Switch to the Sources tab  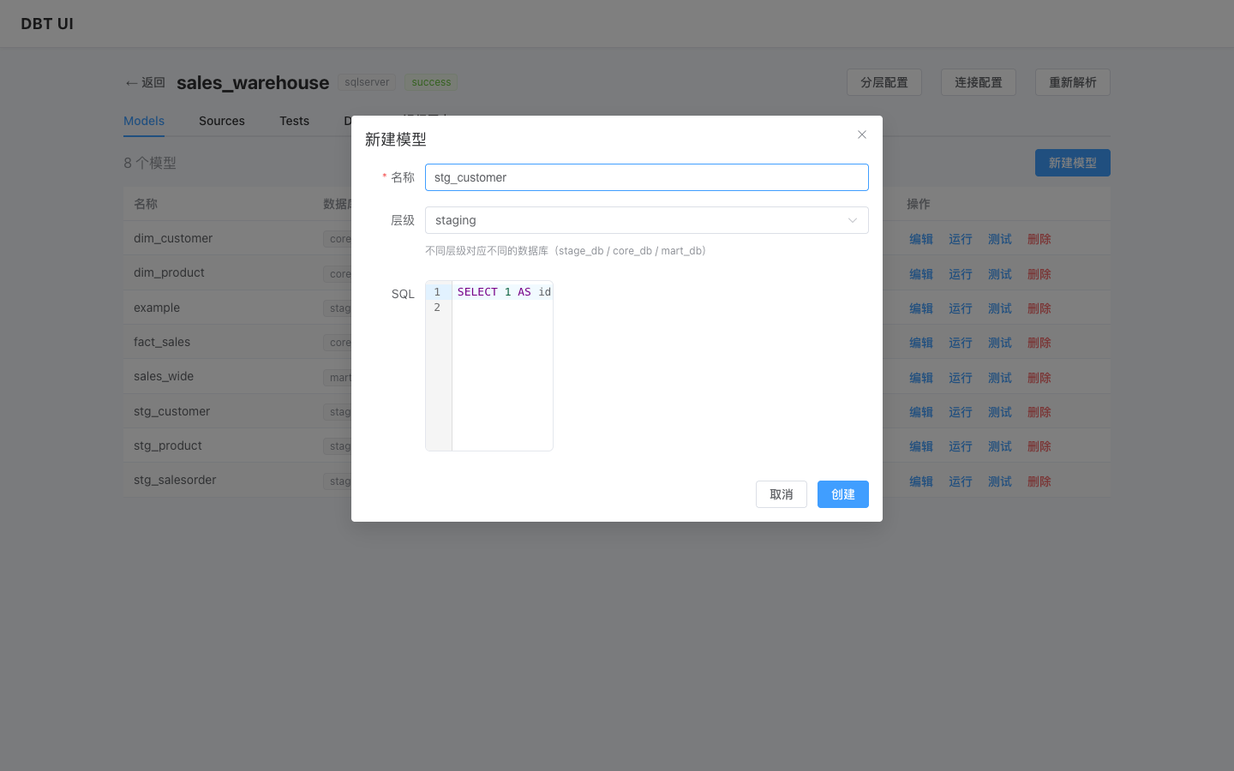222,121
